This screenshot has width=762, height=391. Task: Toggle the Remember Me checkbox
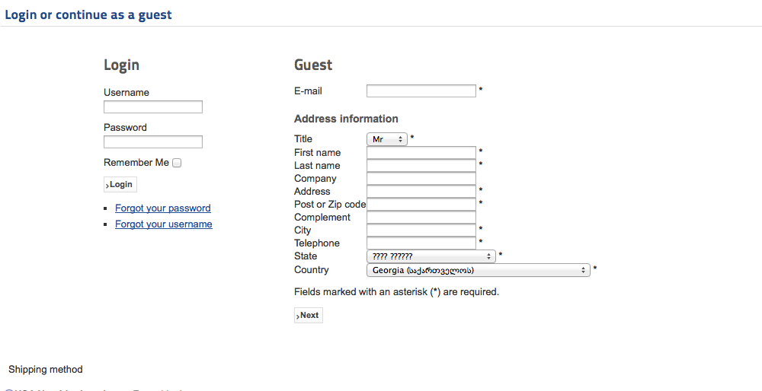tap(177, 163)
